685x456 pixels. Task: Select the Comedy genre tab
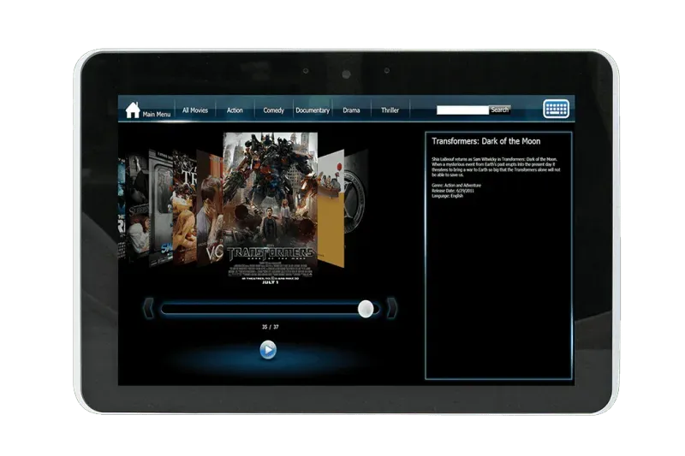point(273,110)
